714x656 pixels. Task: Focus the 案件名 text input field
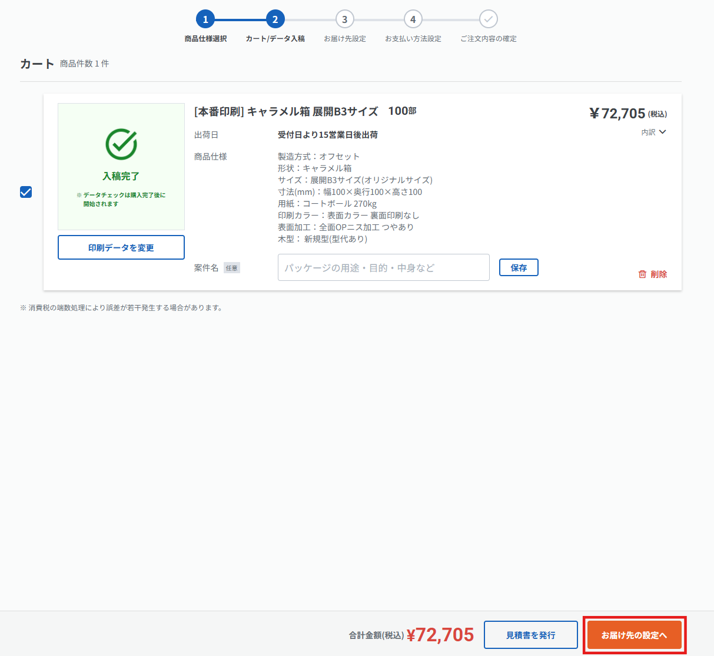pyautogui.click(x=383, y=267)
